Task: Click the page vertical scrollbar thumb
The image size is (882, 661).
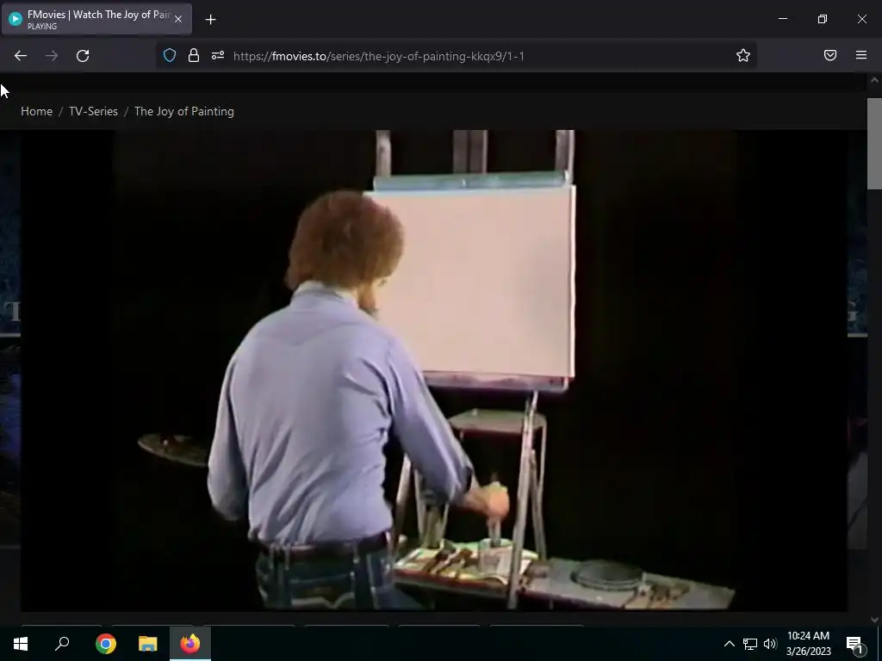Action: 874,144
